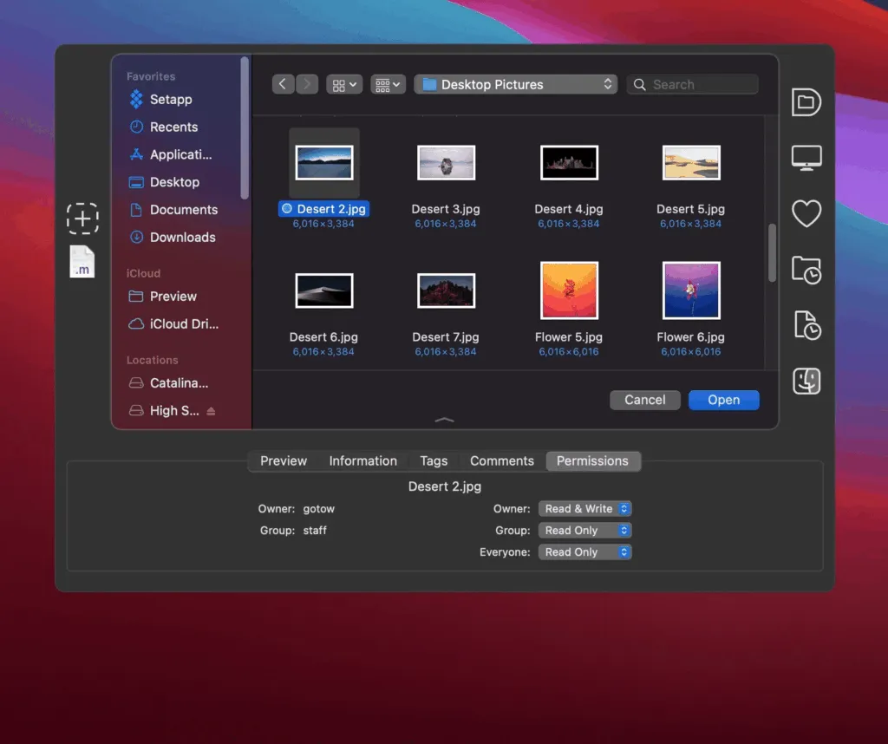The height and width of the screenshot is (744, 888).
Task: Click the Computer icon in right sidebar
Action: coord(806,158)
